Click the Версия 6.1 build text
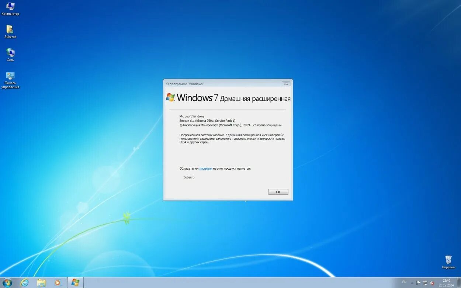Image resolution: width=461 pixels, height=288 pixels. (x=207, y=121)
